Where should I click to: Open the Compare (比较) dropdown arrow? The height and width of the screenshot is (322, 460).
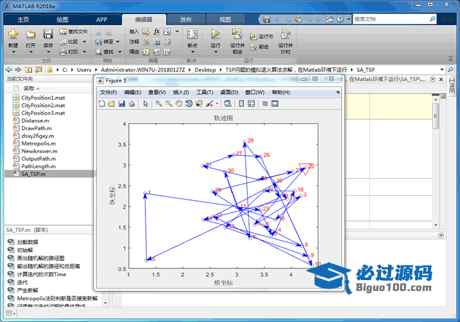(x=84, y=42)
